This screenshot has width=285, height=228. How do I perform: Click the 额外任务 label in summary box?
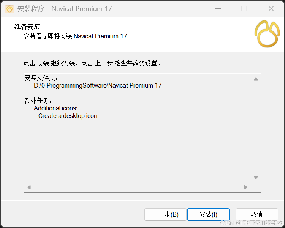[38, 101]
